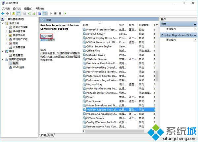Screen dimensions: 198x142
Task: Open 更多操作 under Problem Reports actions
Action: click(171, 40)
